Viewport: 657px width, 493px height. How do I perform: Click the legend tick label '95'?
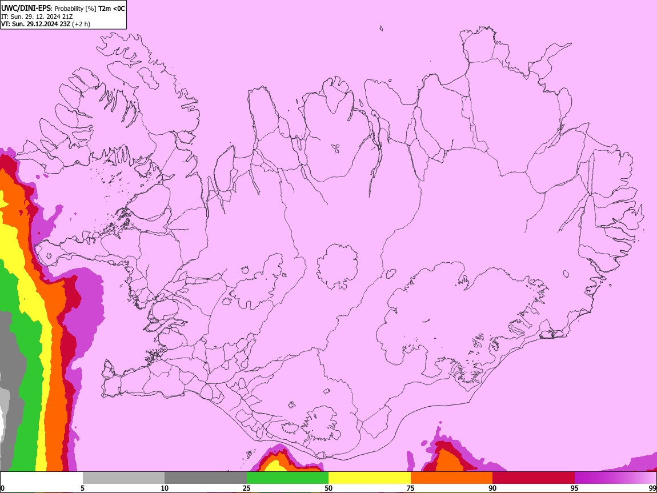point(575,488)
